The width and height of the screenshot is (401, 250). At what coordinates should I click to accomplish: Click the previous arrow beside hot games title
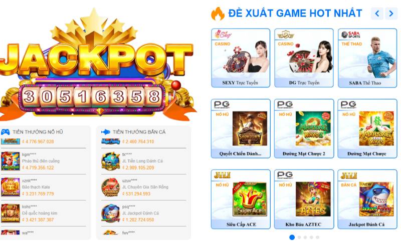pos(377,13)
